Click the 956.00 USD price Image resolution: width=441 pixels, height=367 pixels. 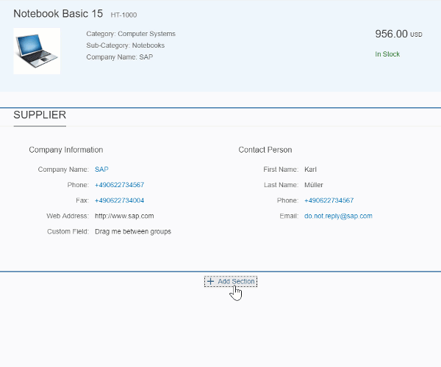tap(398, 34)
